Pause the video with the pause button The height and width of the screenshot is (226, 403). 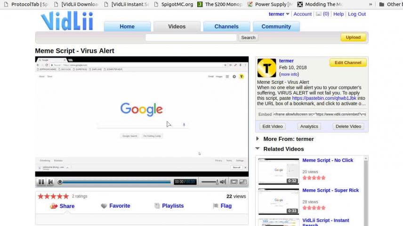[x=41, y=182]
